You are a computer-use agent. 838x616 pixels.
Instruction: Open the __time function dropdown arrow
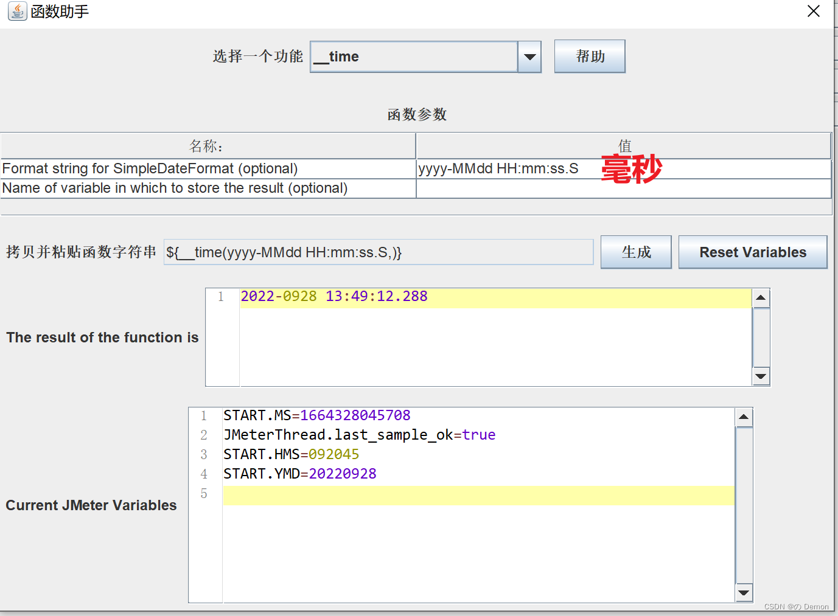[529, 57]
